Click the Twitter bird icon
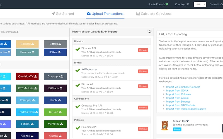 [187, 121]
